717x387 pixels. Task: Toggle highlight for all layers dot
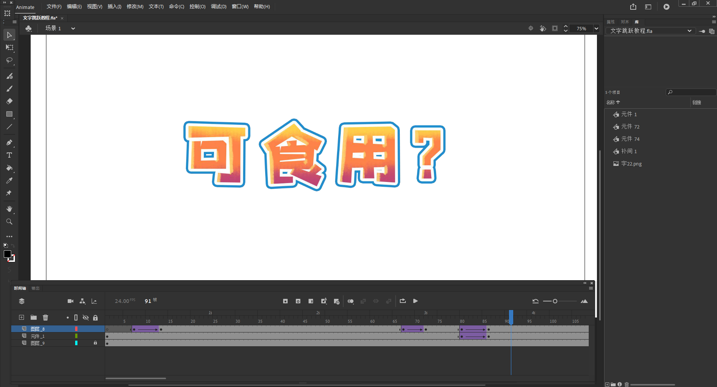(x=68, y=318)
